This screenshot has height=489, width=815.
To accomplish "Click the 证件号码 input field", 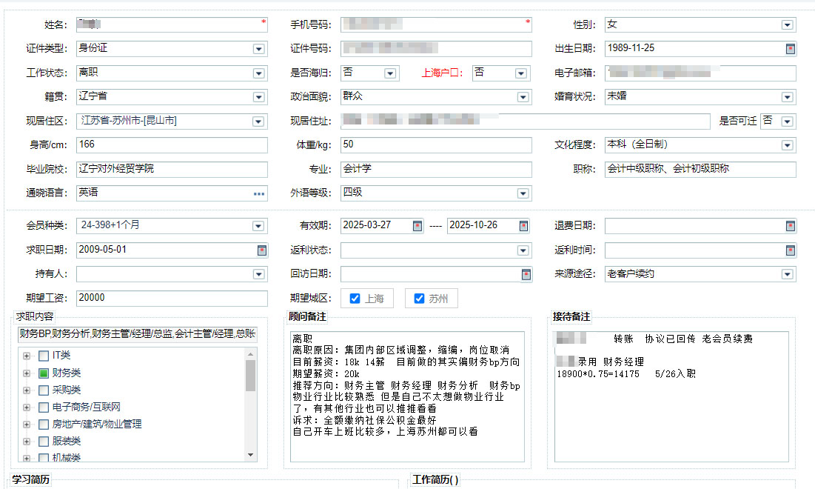I will coord(436,49).
